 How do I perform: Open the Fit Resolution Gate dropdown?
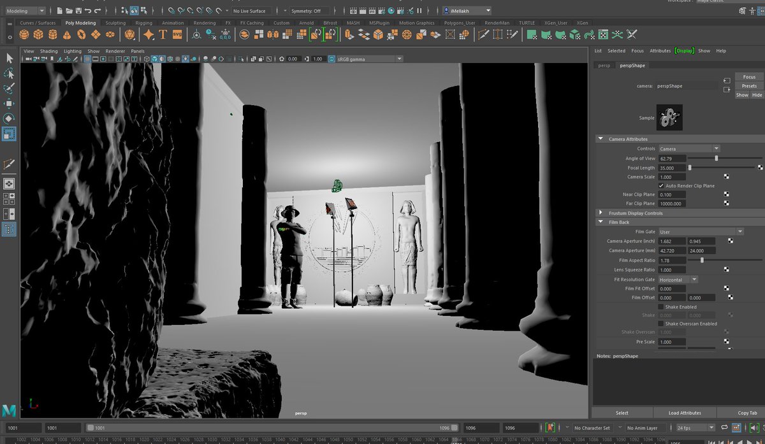[x=678, y=279]
